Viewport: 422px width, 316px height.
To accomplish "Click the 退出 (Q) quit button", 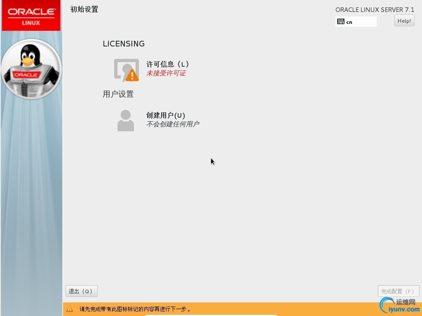I will point(82,291).
